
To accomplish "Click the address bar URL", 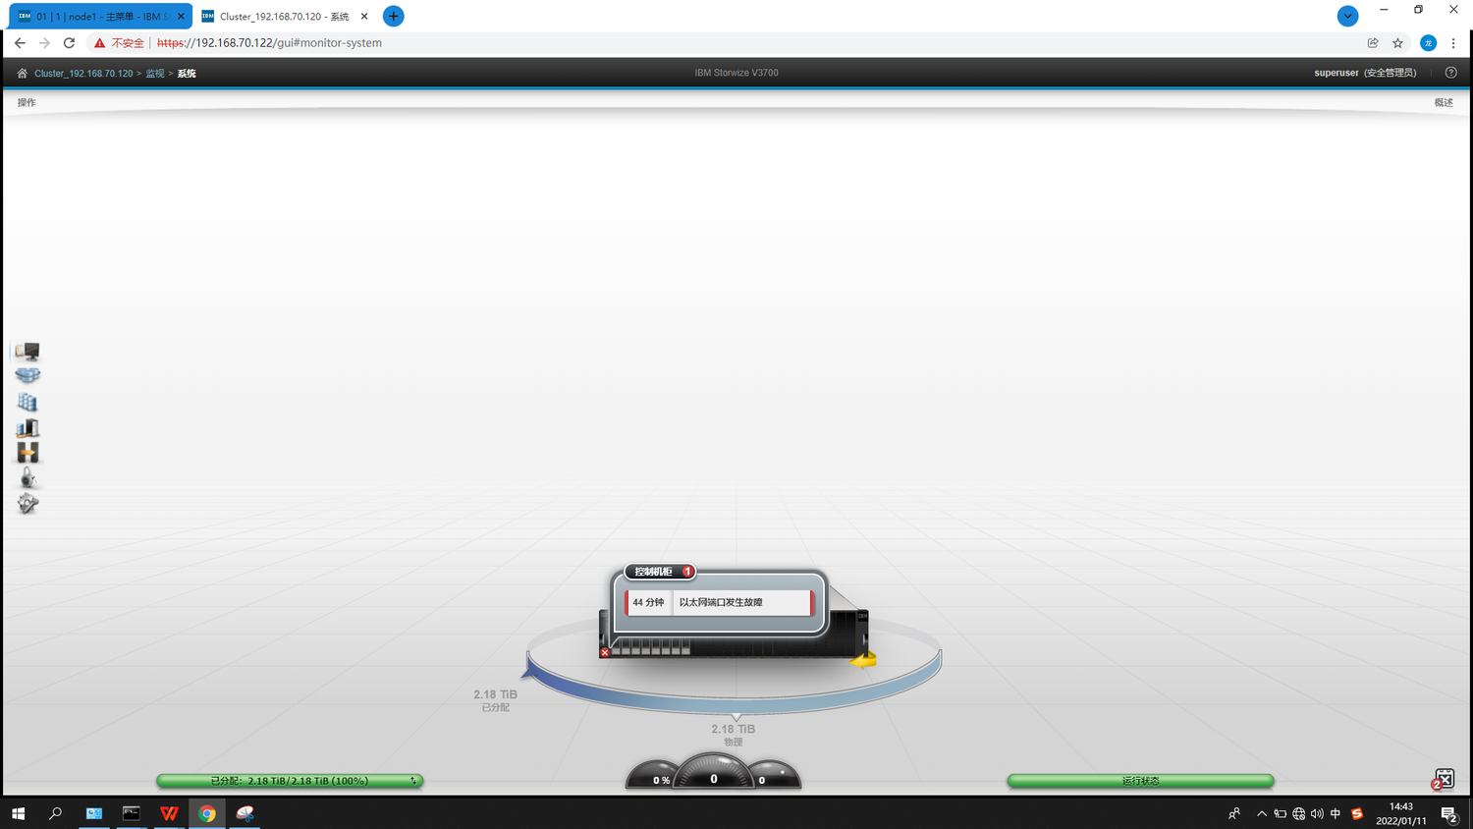I will [269, 43].
